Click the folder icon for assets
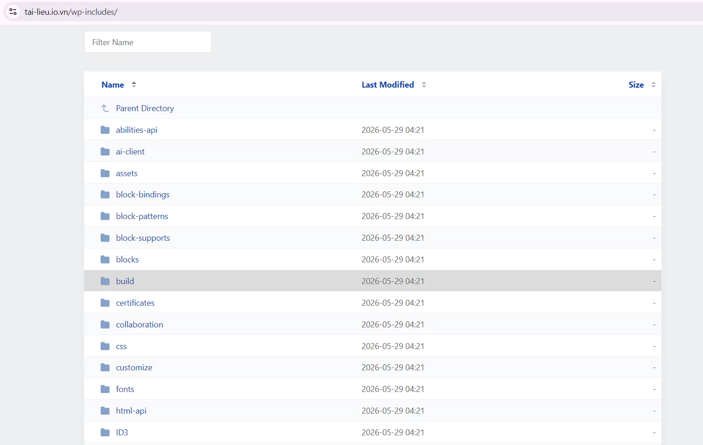Image resolution: width=703 pixels, height=445 pixels. click(x=105, y=173)
